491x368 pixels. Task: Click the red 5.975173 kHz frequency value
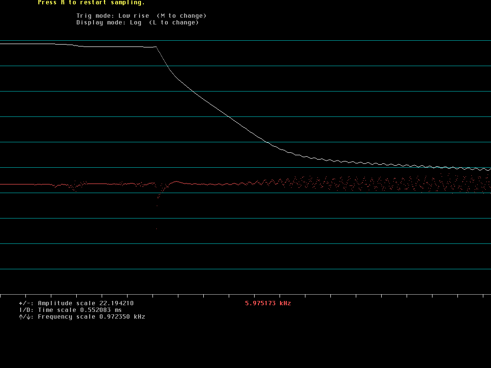click(268, 303)
